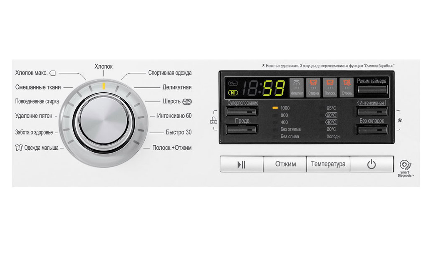Click the Интеллект display icon
This screenshot has width=431, height=260.
click(297, 87)
